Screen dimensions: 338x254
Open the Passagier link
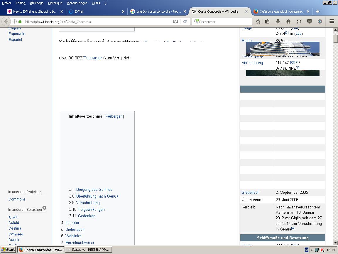tap(93, 58)
